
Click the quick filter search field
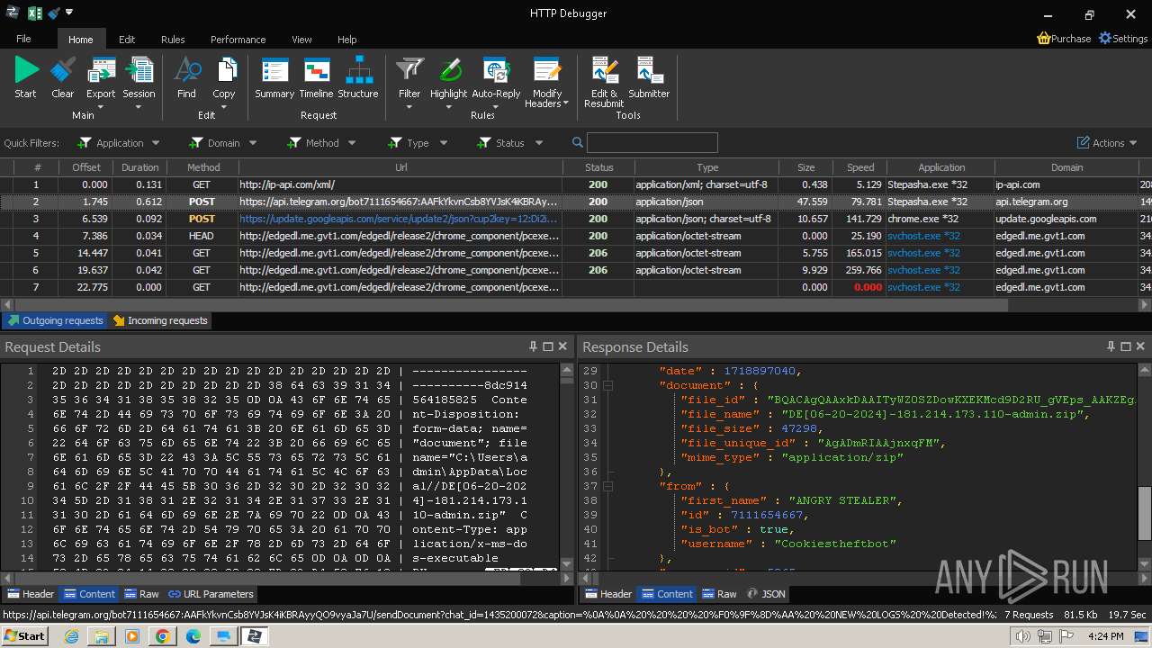pos(652,142)
